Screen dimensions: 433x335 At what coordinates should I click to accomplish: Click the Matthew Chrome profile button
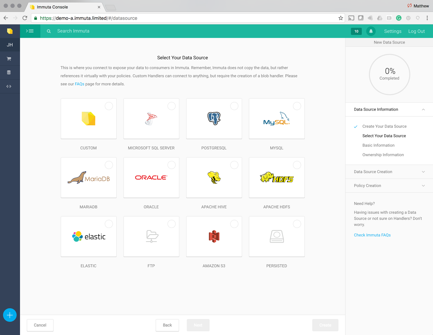point(418,6)
